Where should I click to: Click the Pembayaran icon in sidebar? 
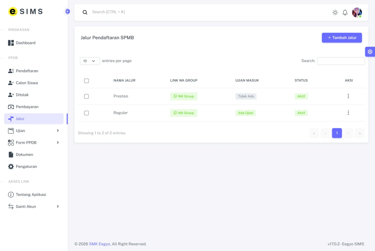11,107
